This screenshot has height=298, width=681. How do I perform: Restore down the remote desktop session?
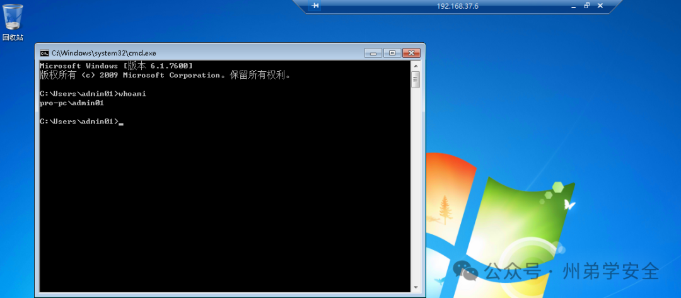click(587, 6)
